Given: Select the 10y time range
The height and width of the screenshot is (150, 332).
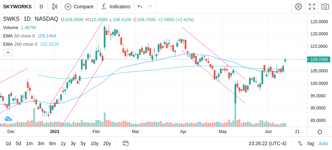Looking at the screenshot, I should coord(94,144).
